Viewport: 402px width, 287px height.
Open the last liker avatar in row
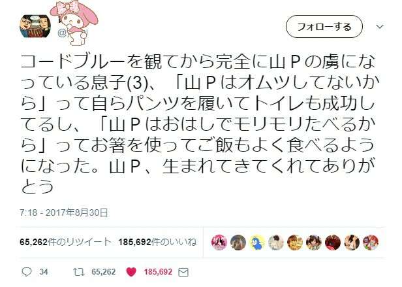click(371, 243)
